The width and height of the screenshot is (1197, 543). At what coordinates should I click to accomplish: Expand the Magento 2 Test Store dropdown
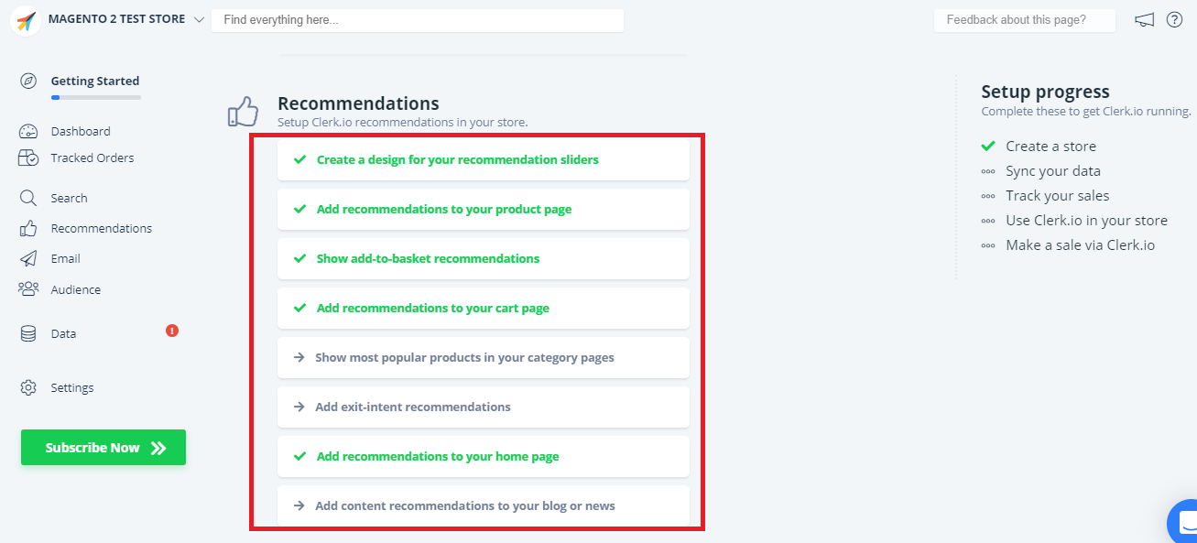pyautogui.click(x=199, y=19)
